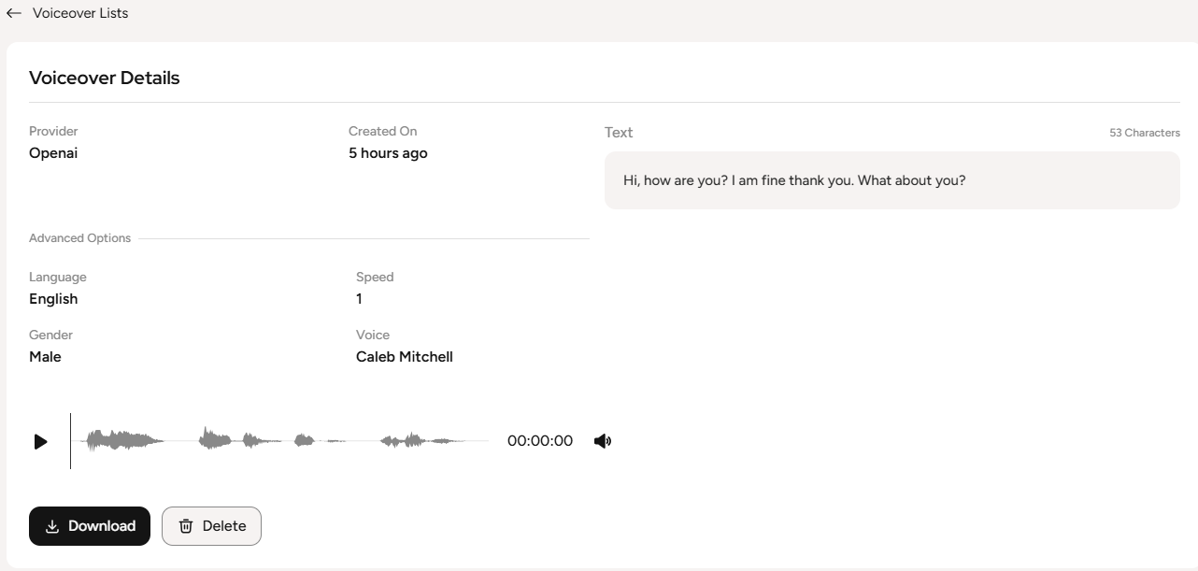Screen dimensions: 1198x571
Task: Click the 5 hours ago timestamp
Action: point(388,153)
